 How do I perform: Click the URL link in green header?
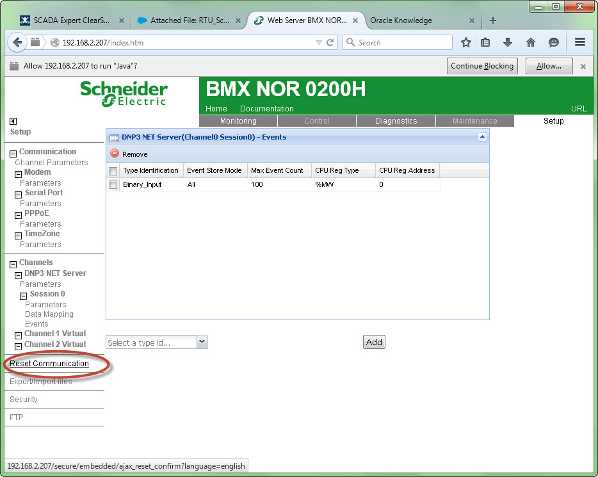tap(579, 109)
